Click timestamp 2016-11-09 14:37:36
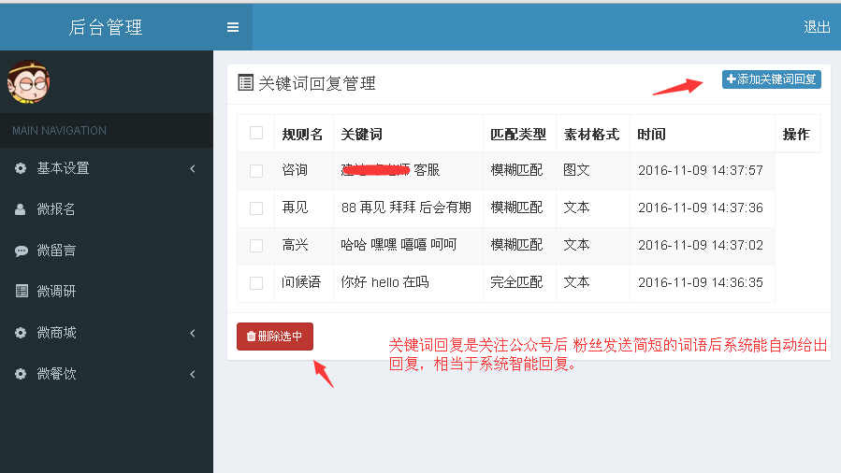Image resolution: width=841 pixels, height=473 pixels. (x=701, y=208)
